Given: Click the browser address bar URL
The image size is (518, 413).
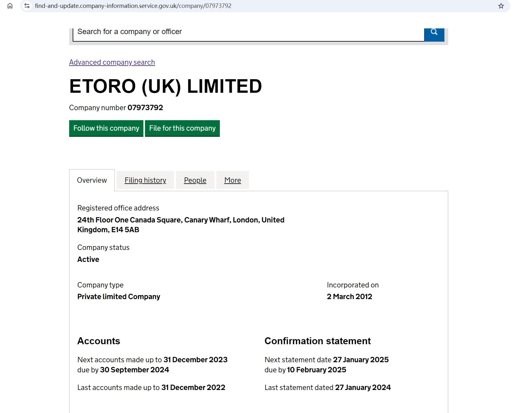Looking at the screenshot, I should [133, 6].
